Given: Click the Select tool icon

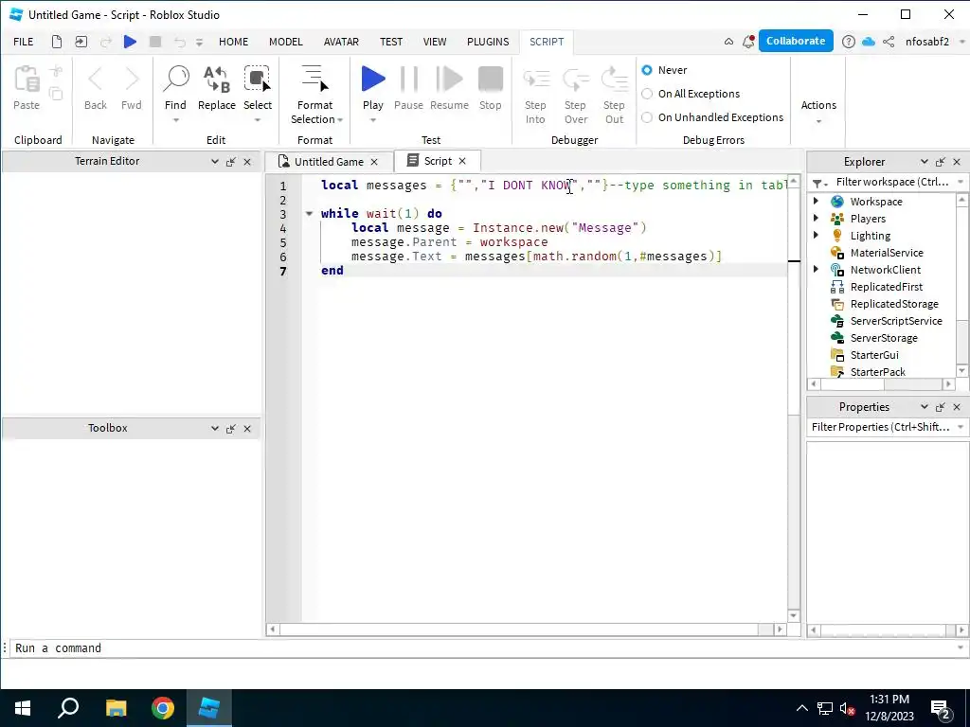Looking at the screenshot, I should pyautogui.click(x=258, y=80).
